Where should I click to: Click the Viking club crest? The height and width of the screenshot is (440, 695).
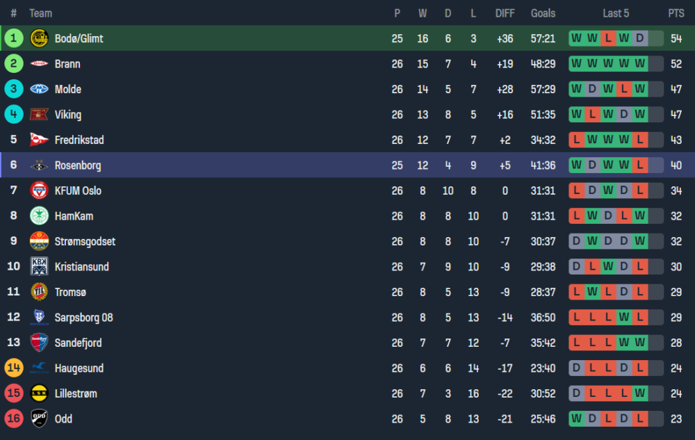[39, 115]
